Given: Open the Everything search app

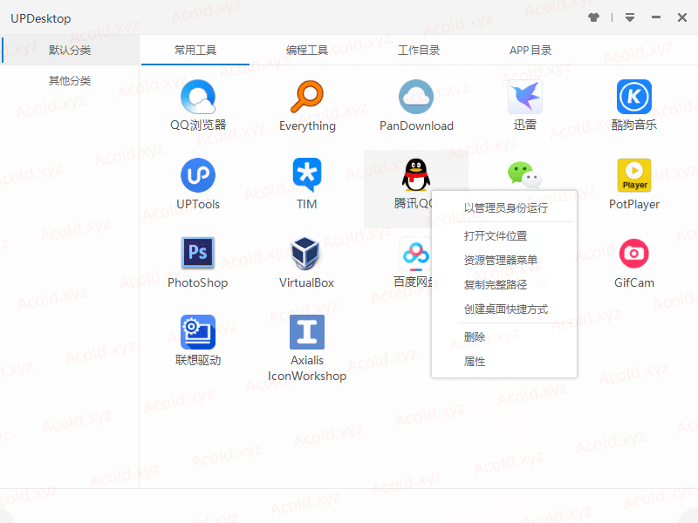Looking at the screenshot, I should tap(307, 97).
